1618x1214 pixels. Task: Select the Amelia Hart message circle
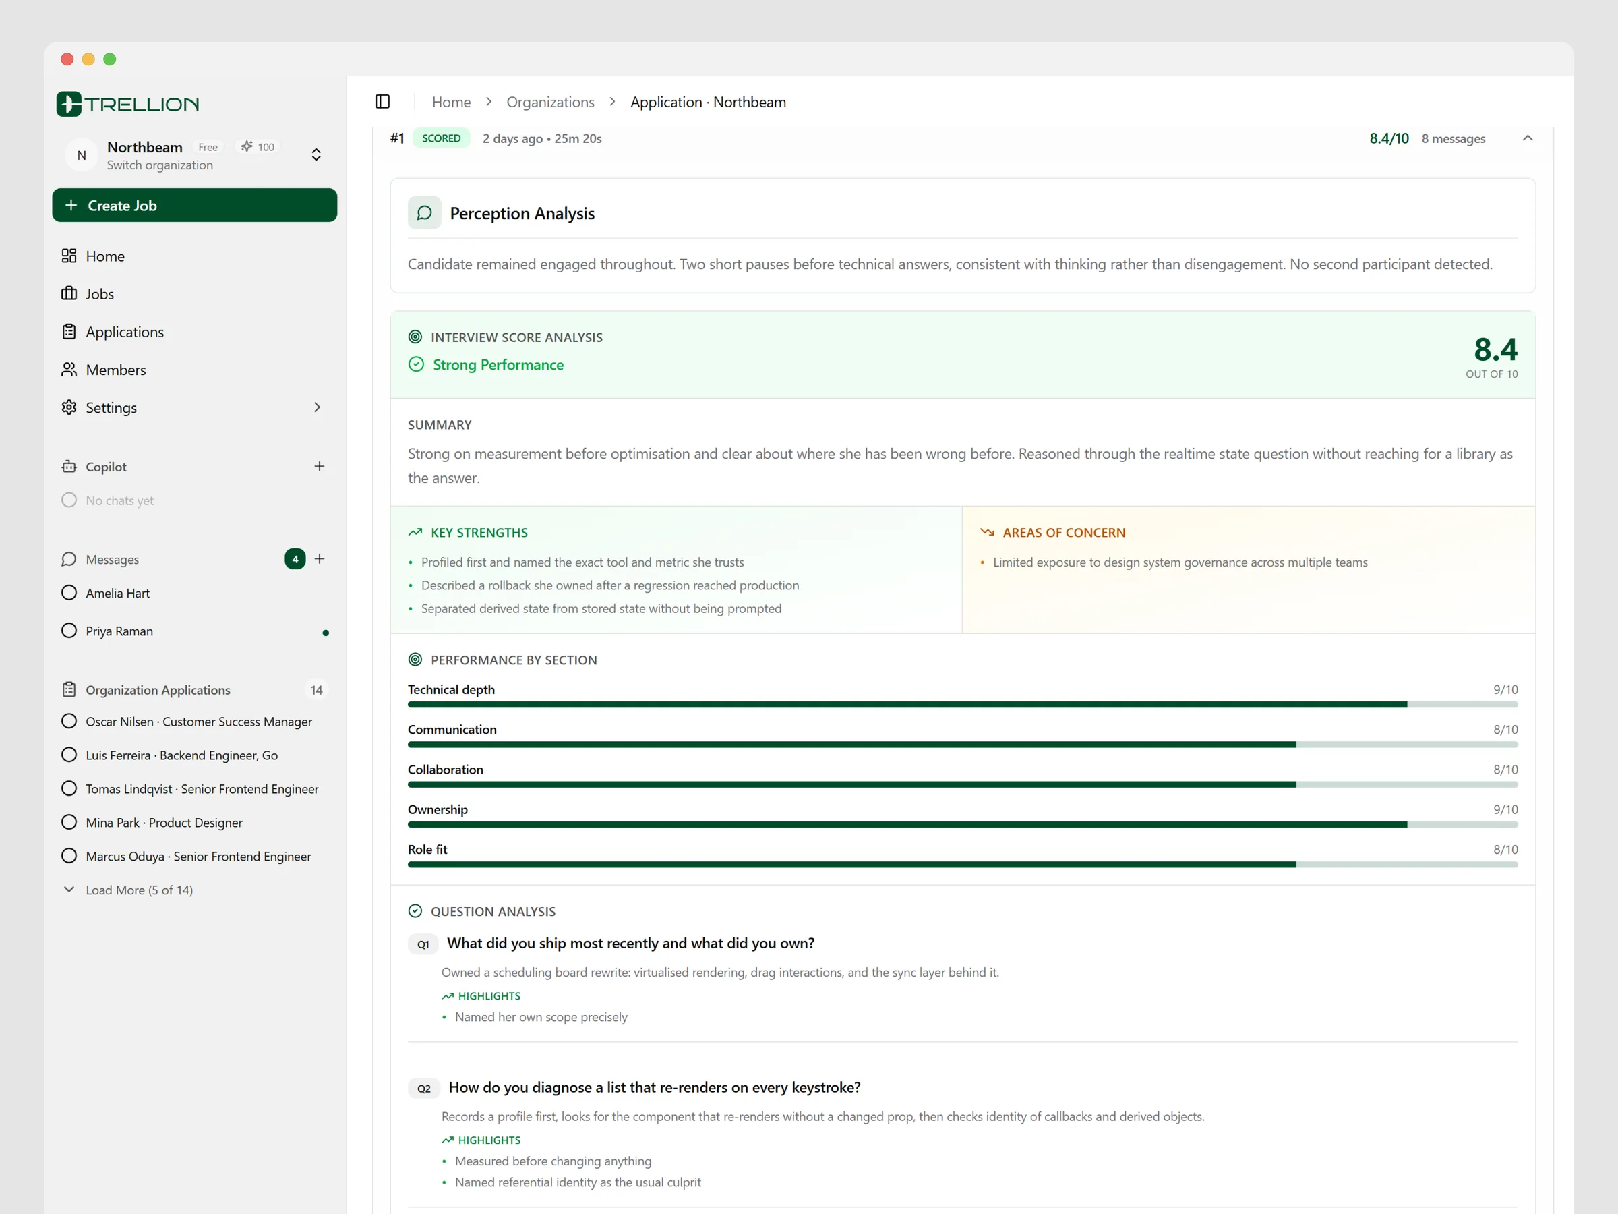point(69,593)
